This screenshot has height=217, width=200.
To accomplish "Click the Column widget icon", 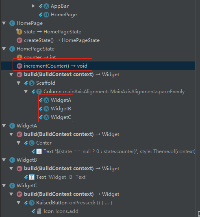I will pyautogui.click(x=39, y=92).
